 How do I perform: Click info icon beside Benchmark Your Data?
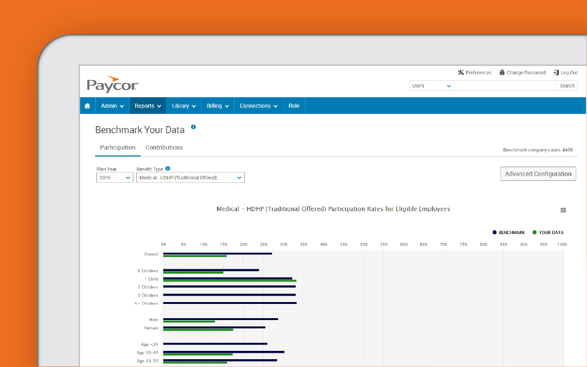click(193, 127)
